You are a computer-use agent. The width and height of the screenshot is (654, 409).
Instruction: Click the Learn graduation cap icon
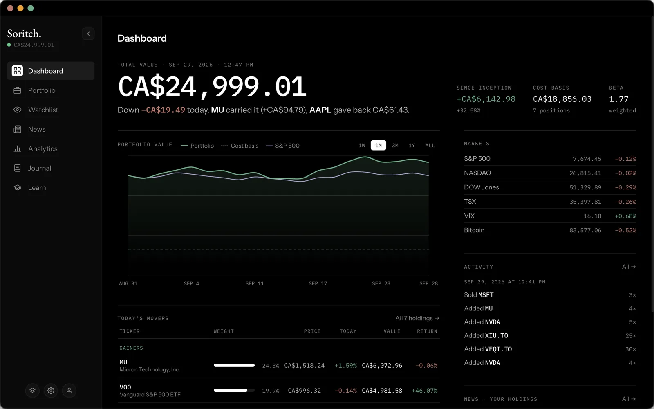17,187
